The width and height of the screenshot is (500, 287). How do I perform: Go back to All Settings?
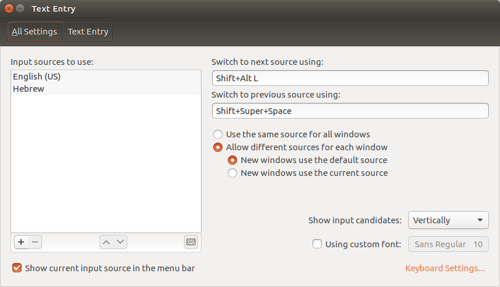coord(34,32)
